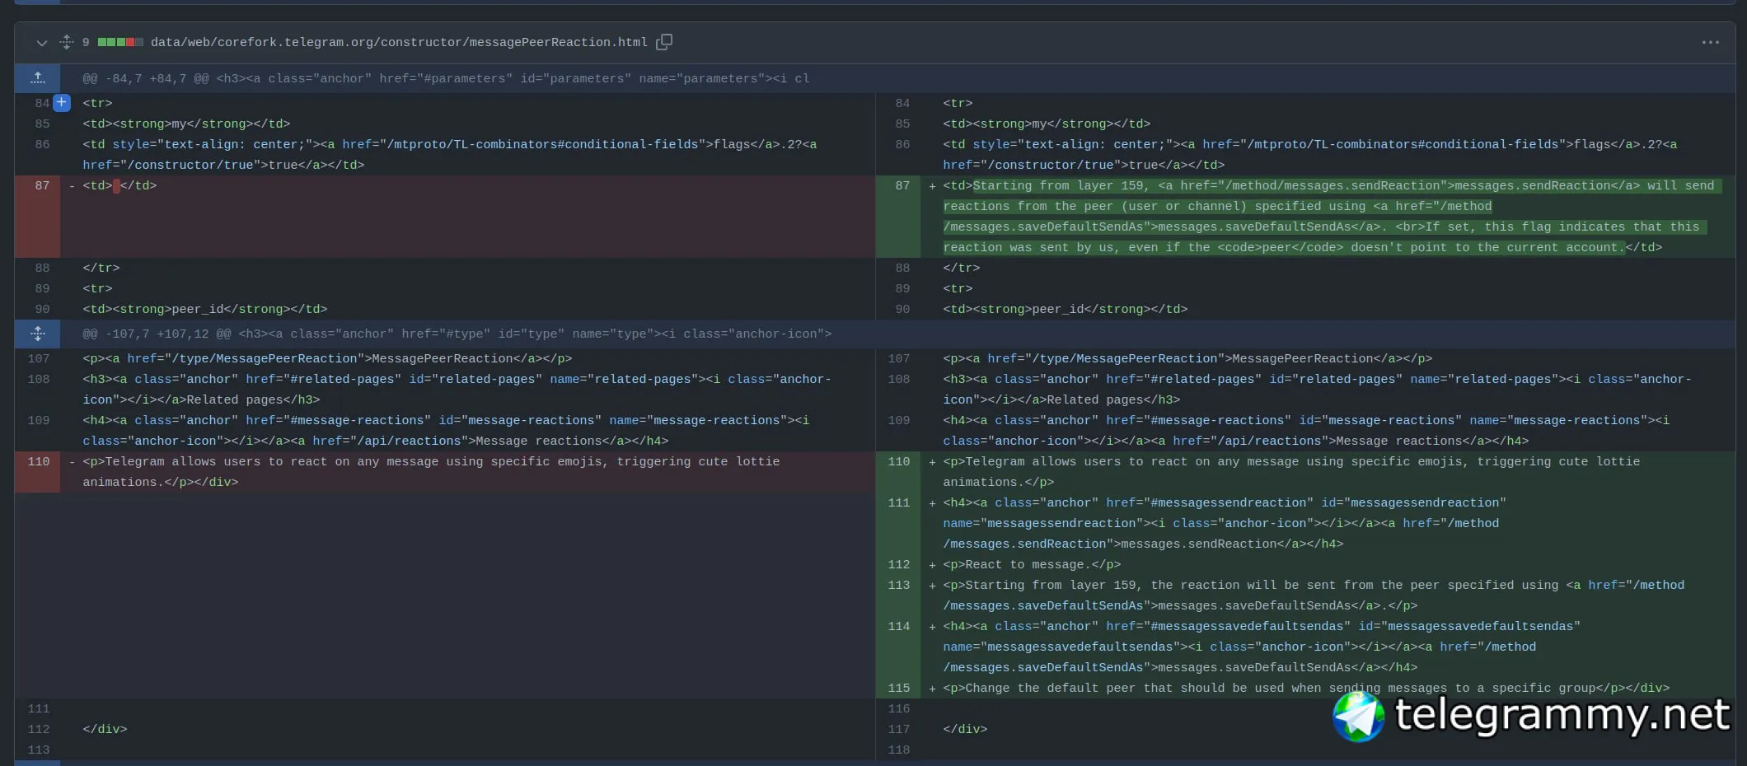Select added line number 115 on right
The width and height of the screenshot is (1747, 766).
point(899,689)
